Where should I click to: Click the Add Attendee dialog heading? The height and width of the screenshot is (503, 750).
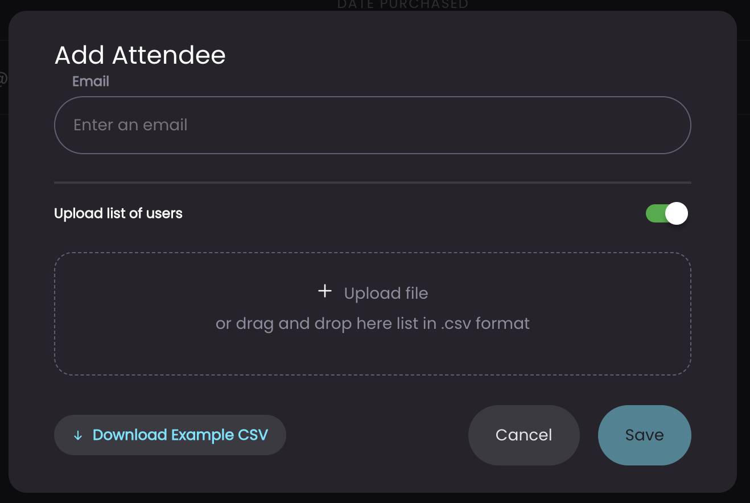(140, 56)
